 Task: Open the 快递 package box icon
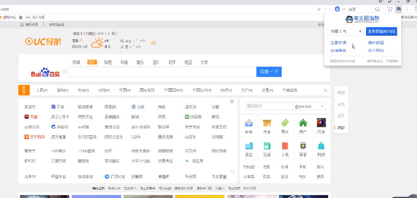(267, 123)
